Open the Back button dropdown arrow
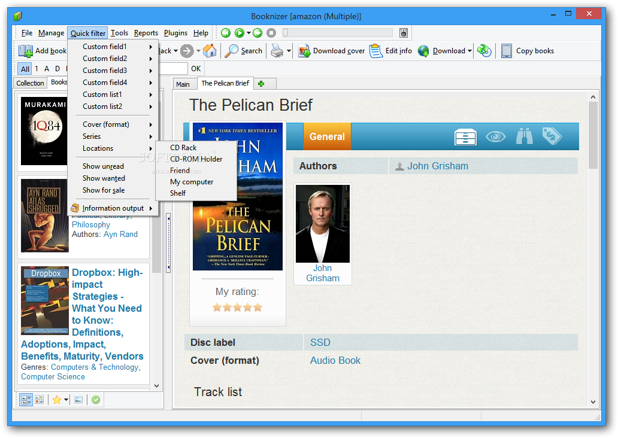Image resolution: width=618 pixels, height=438 pixels. pyautogui.click(x=176, y=51)
